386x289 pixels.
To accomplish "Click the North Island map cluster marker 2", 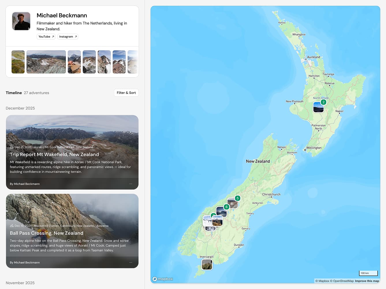I will coord(318,107).
